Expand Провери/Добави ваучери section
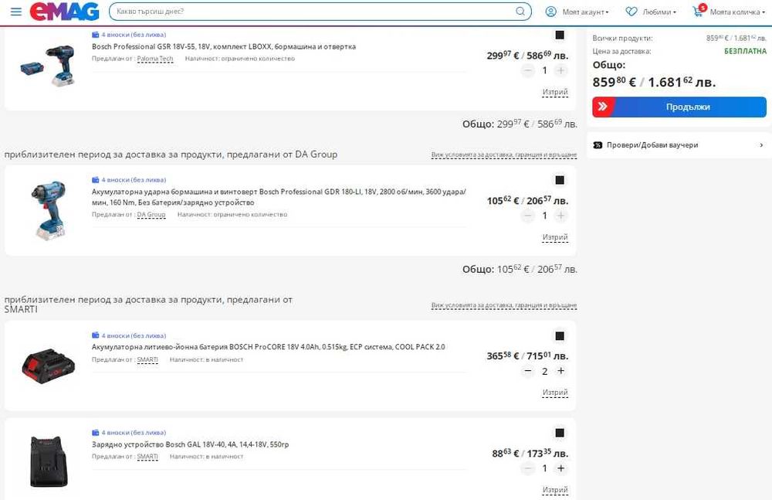The height and width of the screenshot is (500, 772). pos(679,145)
